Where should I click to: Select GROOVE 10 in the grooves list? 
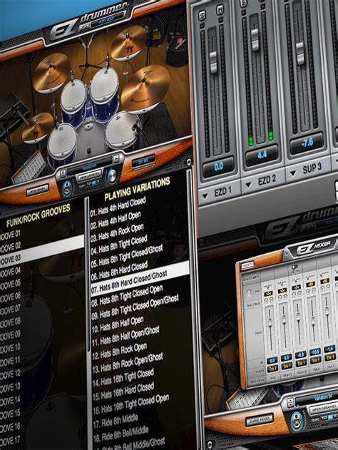tap(10, 348)
